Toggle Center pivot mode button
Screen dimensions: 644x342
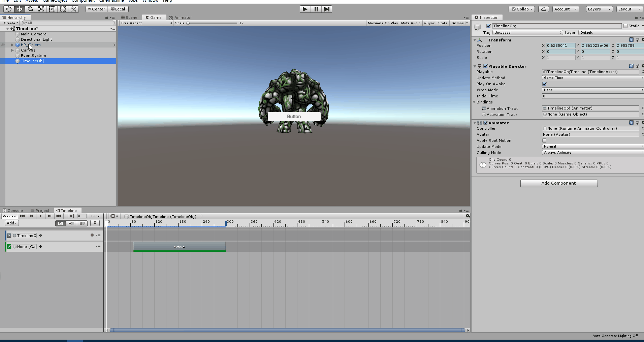tap(97, 9)
